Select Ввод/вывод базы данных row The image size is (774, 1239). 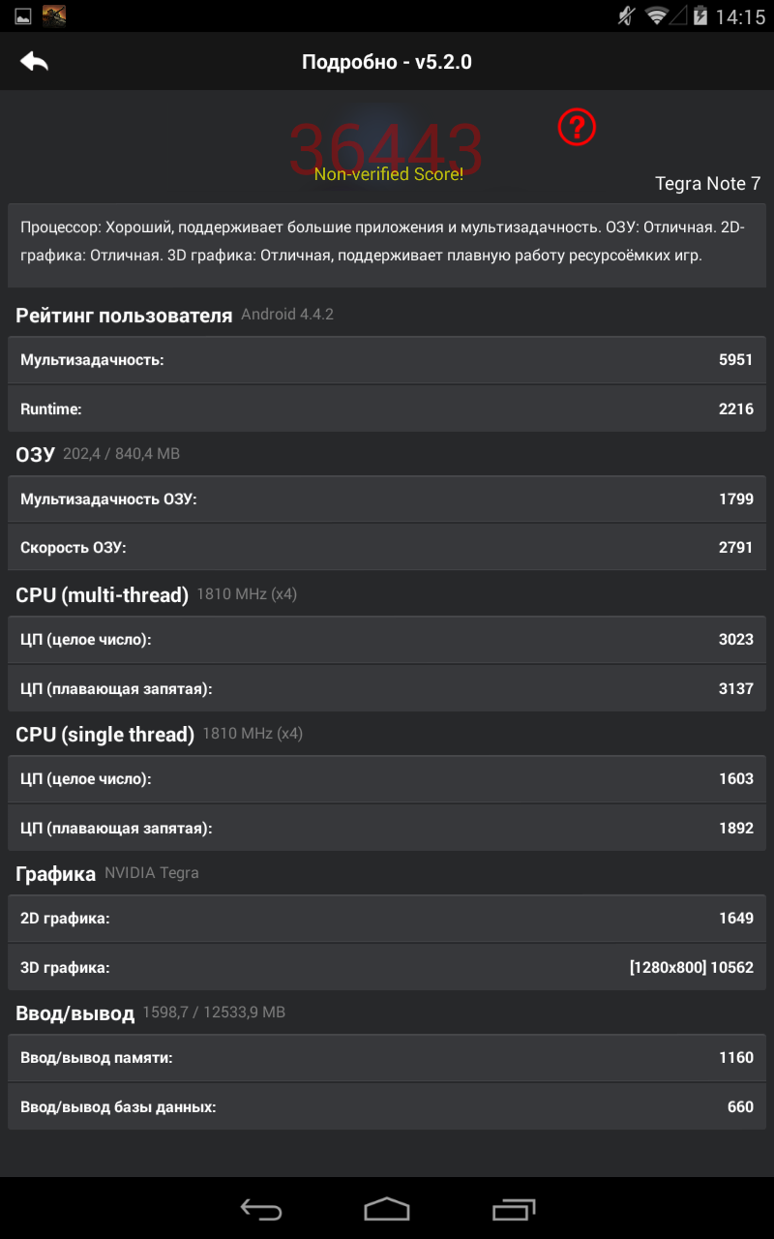(387, 1105)
